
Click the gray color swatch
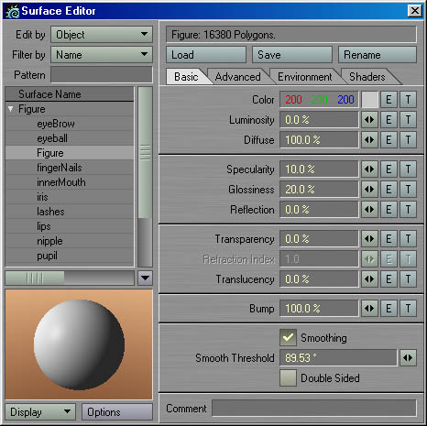pos(370,100)
